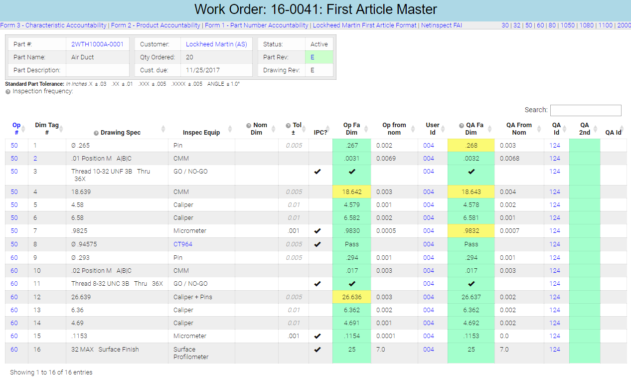The height and width of the screenshot is (379, 631).
Task: Sort using Op Fa Dim column arrows
Action: (x=367, y=129)
